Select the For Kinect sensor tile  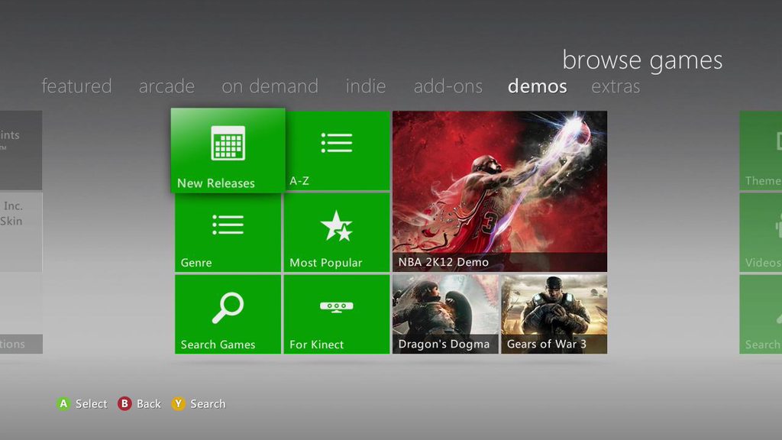coord(337,314)
